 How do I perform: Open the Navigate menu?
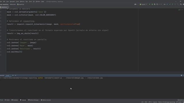12,1
